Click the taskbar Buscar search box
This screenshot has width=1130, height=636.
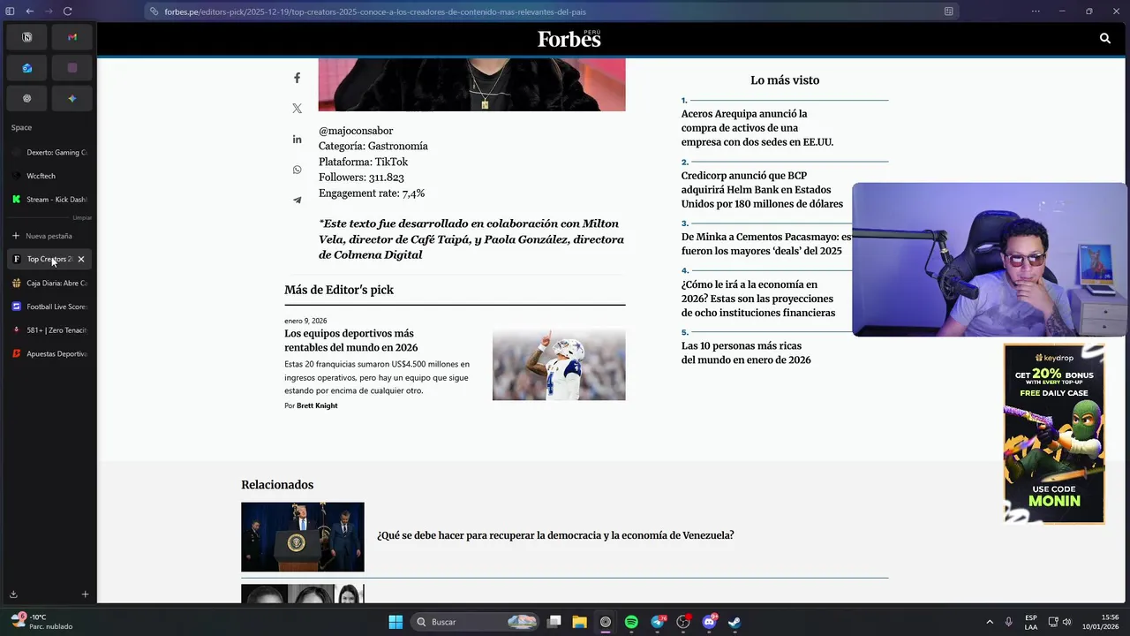point(475,622)
